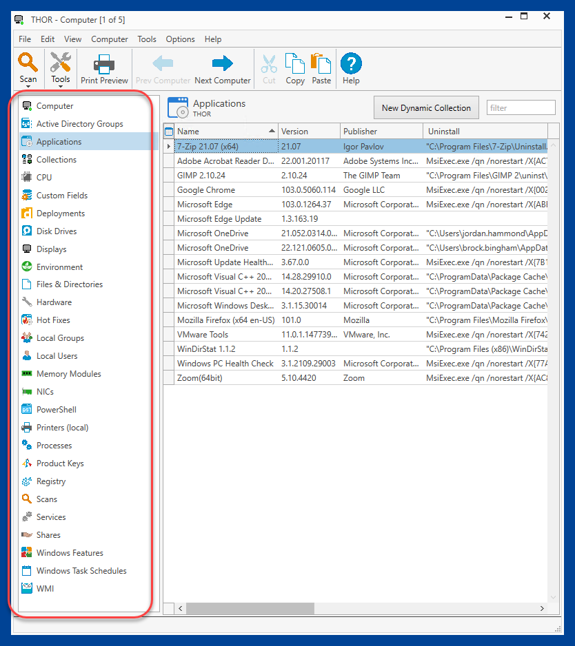Viewport: 575px width, 646px height.
Task: Go to Next Computer arrow
Action: 222,63
